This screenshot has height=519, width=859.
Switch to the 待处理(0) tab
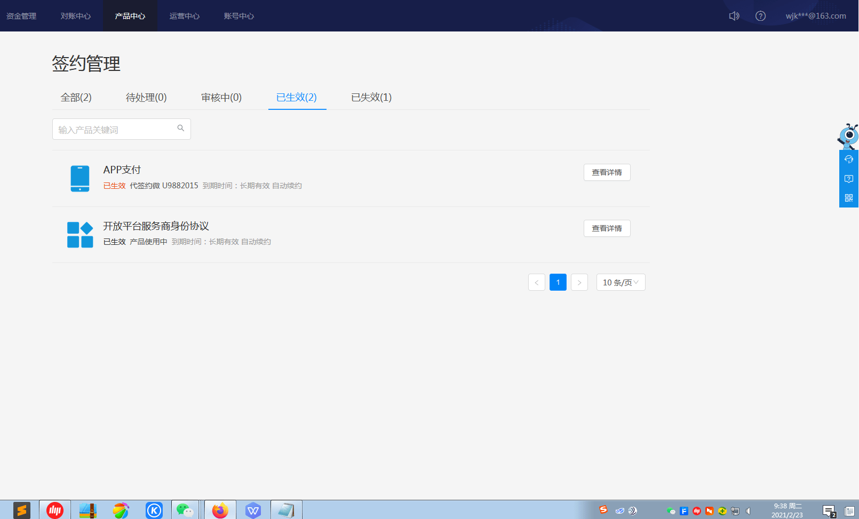(x=146, y=98)
